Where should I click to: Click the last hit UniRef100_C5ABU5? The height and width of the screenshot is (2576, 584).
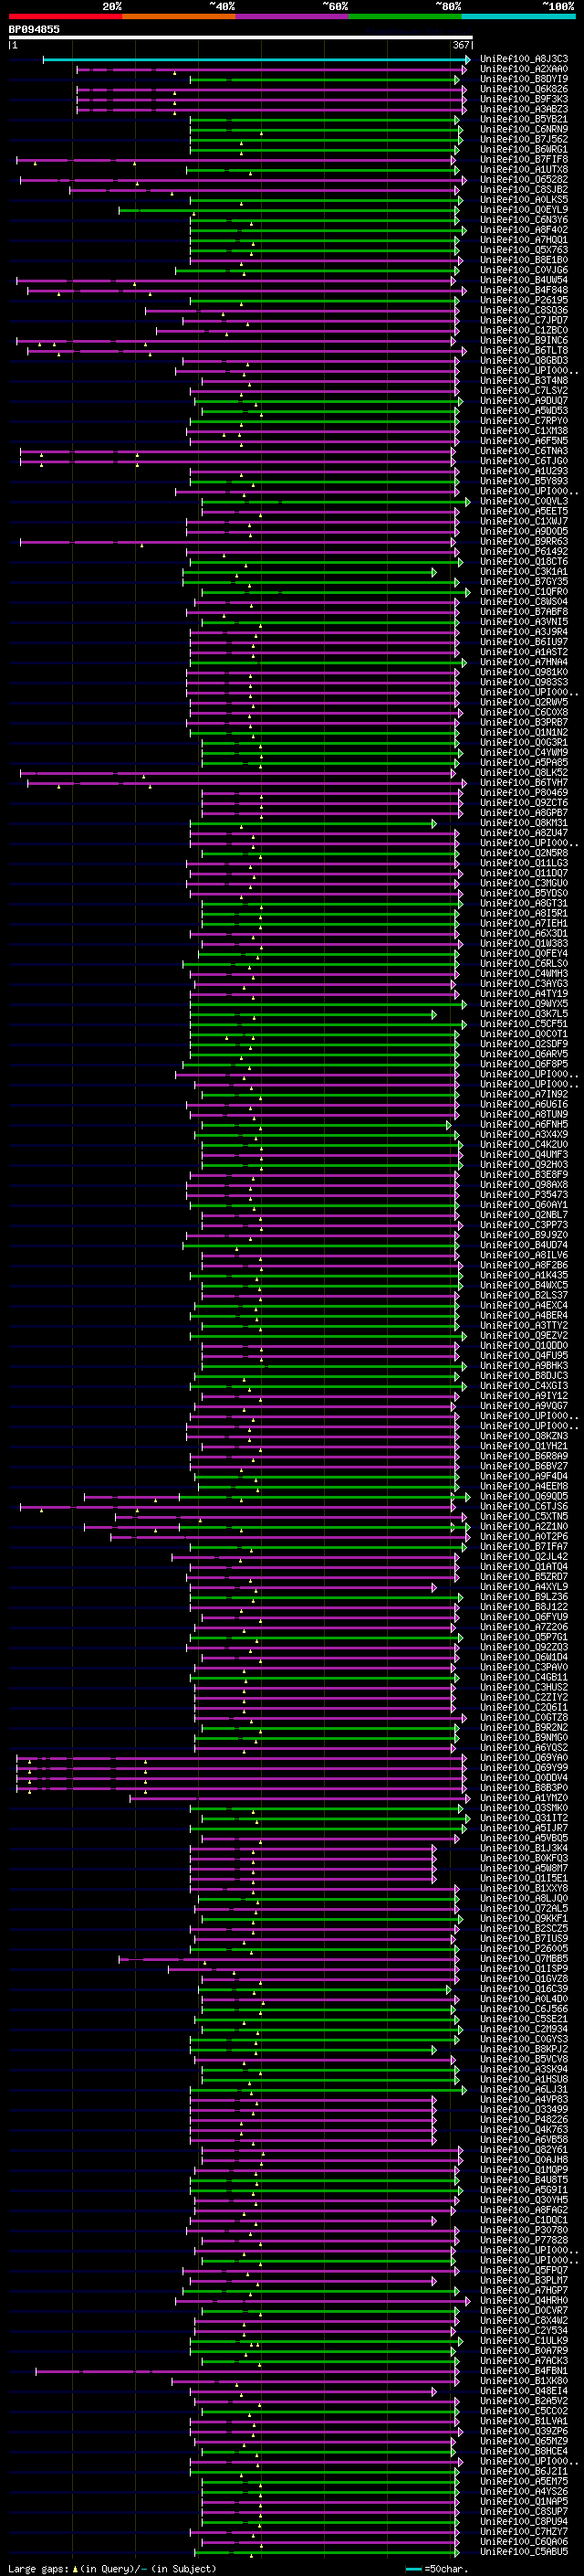[524, 2552]
